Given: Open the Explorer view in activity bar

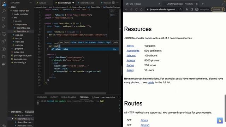Looking at the screenshot, I should point(4,4).
